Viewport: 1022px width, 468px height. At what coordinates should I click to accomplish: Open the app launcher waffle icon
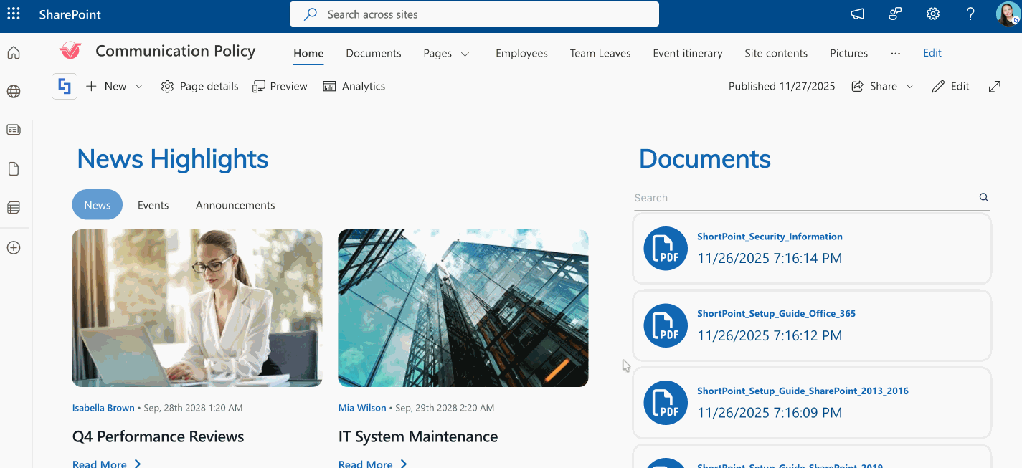(x=14, y=14)
